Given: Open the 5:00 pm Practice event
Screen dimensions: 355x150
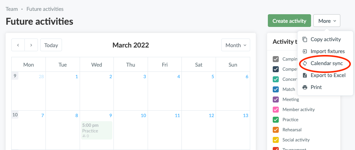Looking at the screenshot, I should pyautogui.click(x=97, y=131).
